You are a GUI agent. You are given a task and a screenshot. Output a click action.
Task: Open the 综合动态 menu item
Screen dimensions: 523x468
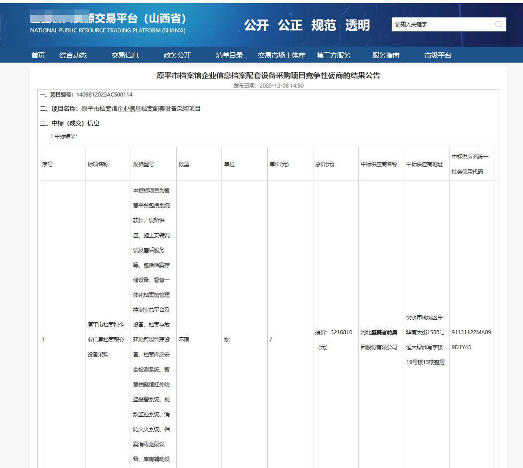(75, 55)
